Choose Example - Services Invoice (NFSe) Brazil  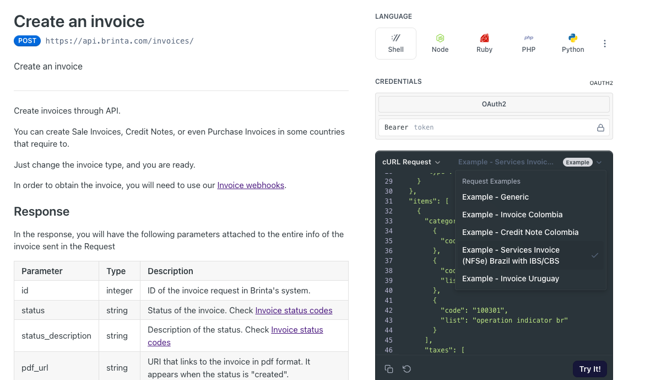[530, 255]
